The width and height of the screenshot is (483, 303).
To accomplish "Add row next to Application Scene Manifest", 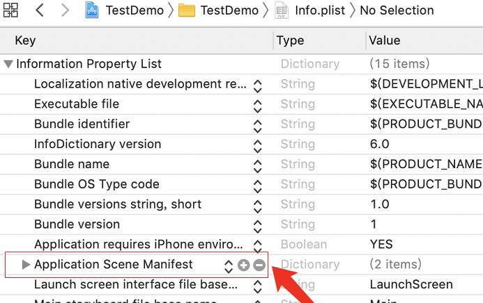I will (x=243, y=265).
